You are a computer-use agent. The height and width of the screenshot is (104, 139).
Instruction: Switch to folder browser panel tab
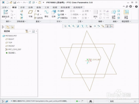click(x=8, y=27)
